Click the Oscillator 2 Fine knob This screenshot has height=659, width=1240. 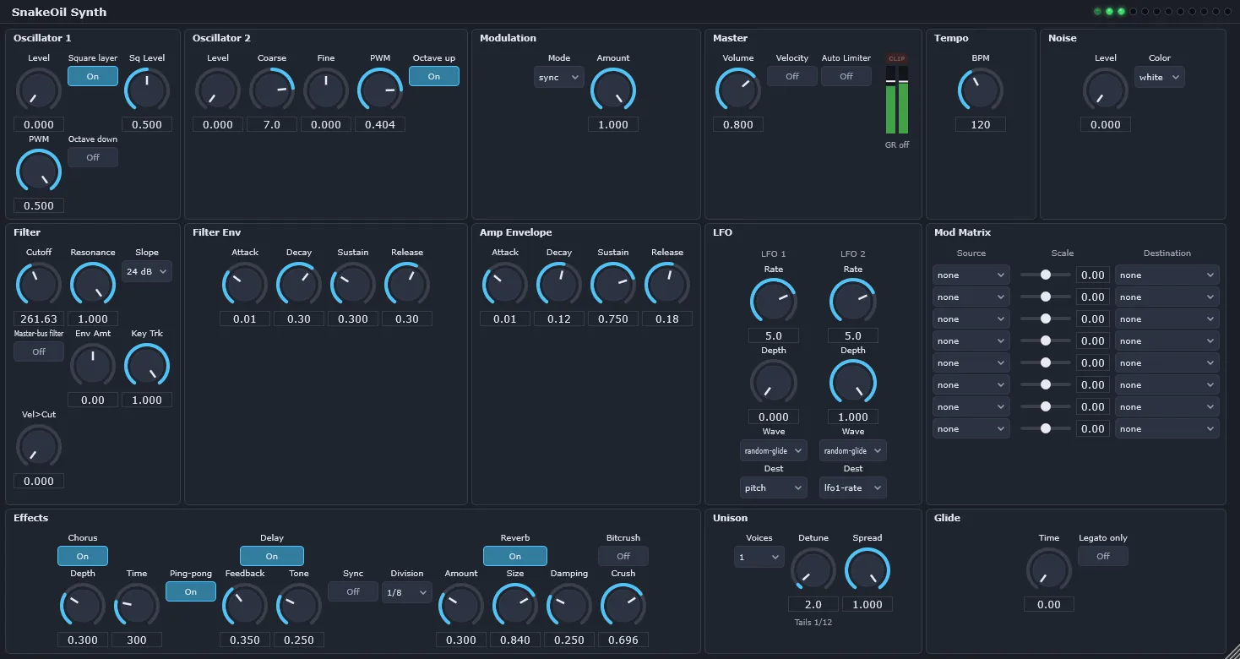click(x=326, y=90)
